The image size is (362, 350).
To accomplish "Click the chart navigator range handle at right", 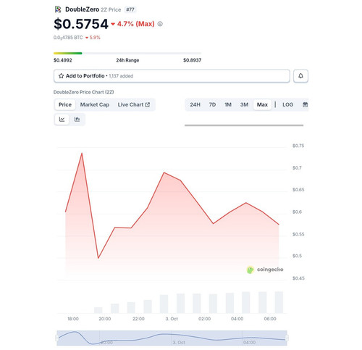I will pyautogui.click(x=287, y=338).
